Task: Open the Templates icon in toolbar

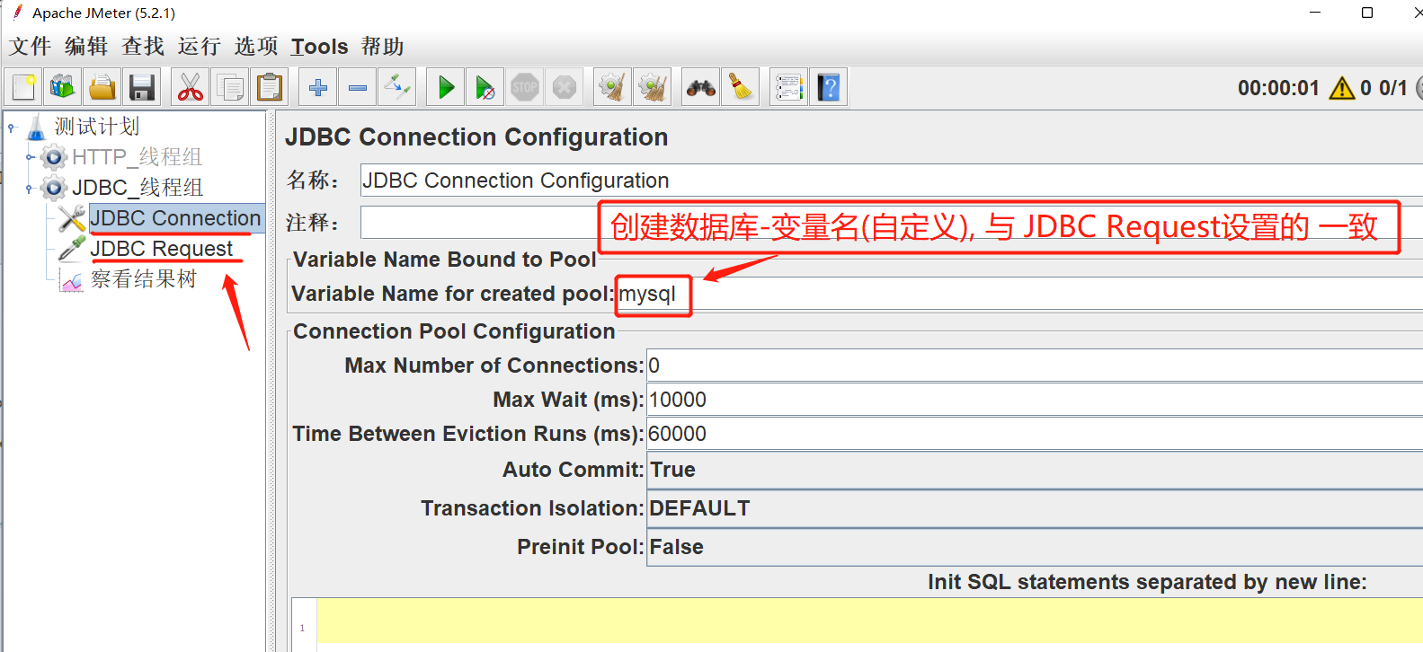Action: pyautogui.click(x=62, y=87)
